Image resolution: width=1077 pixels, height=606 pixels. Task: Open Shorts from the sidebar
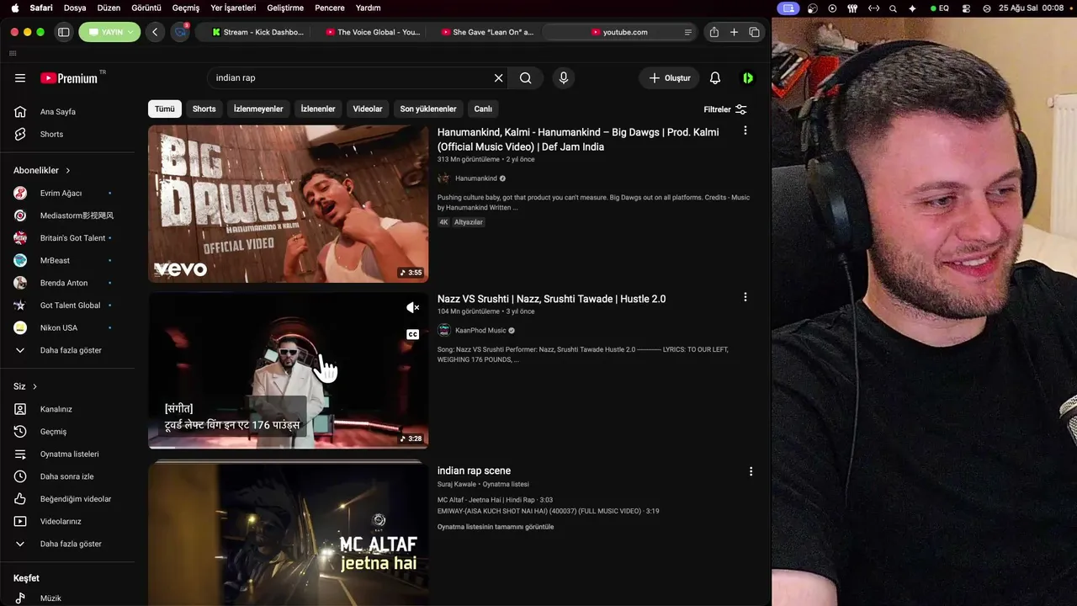click(51, 135)
